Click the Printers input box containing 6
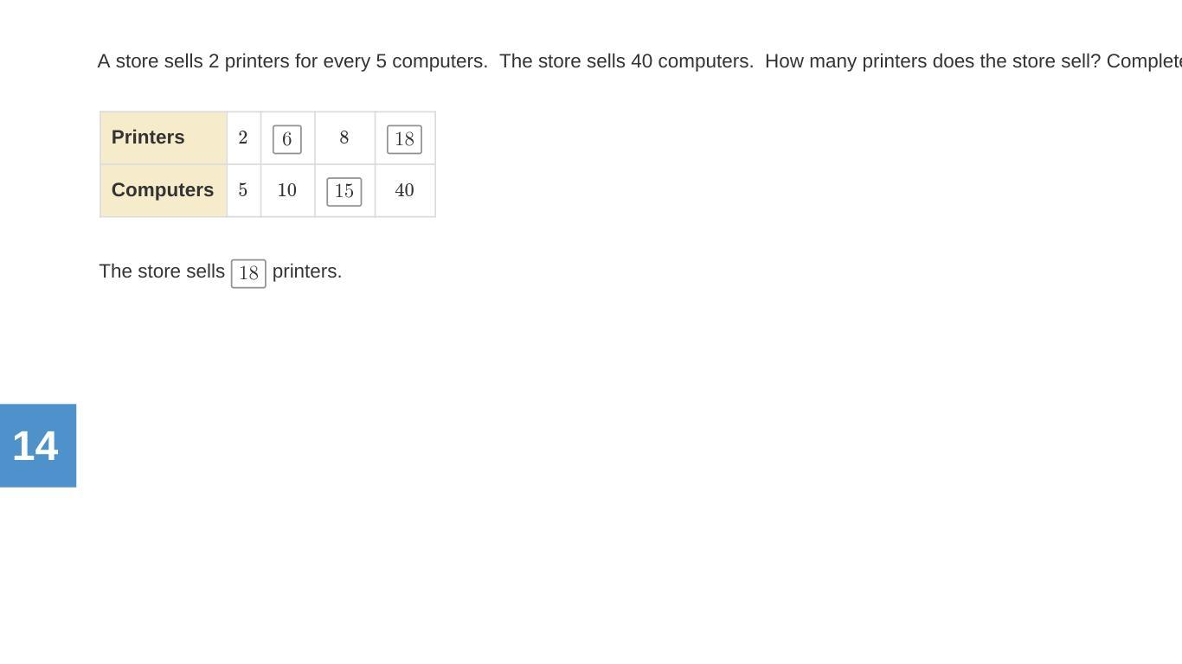Screen dimensions: 1182x664 pyautogui.click(x=287, y=139)
